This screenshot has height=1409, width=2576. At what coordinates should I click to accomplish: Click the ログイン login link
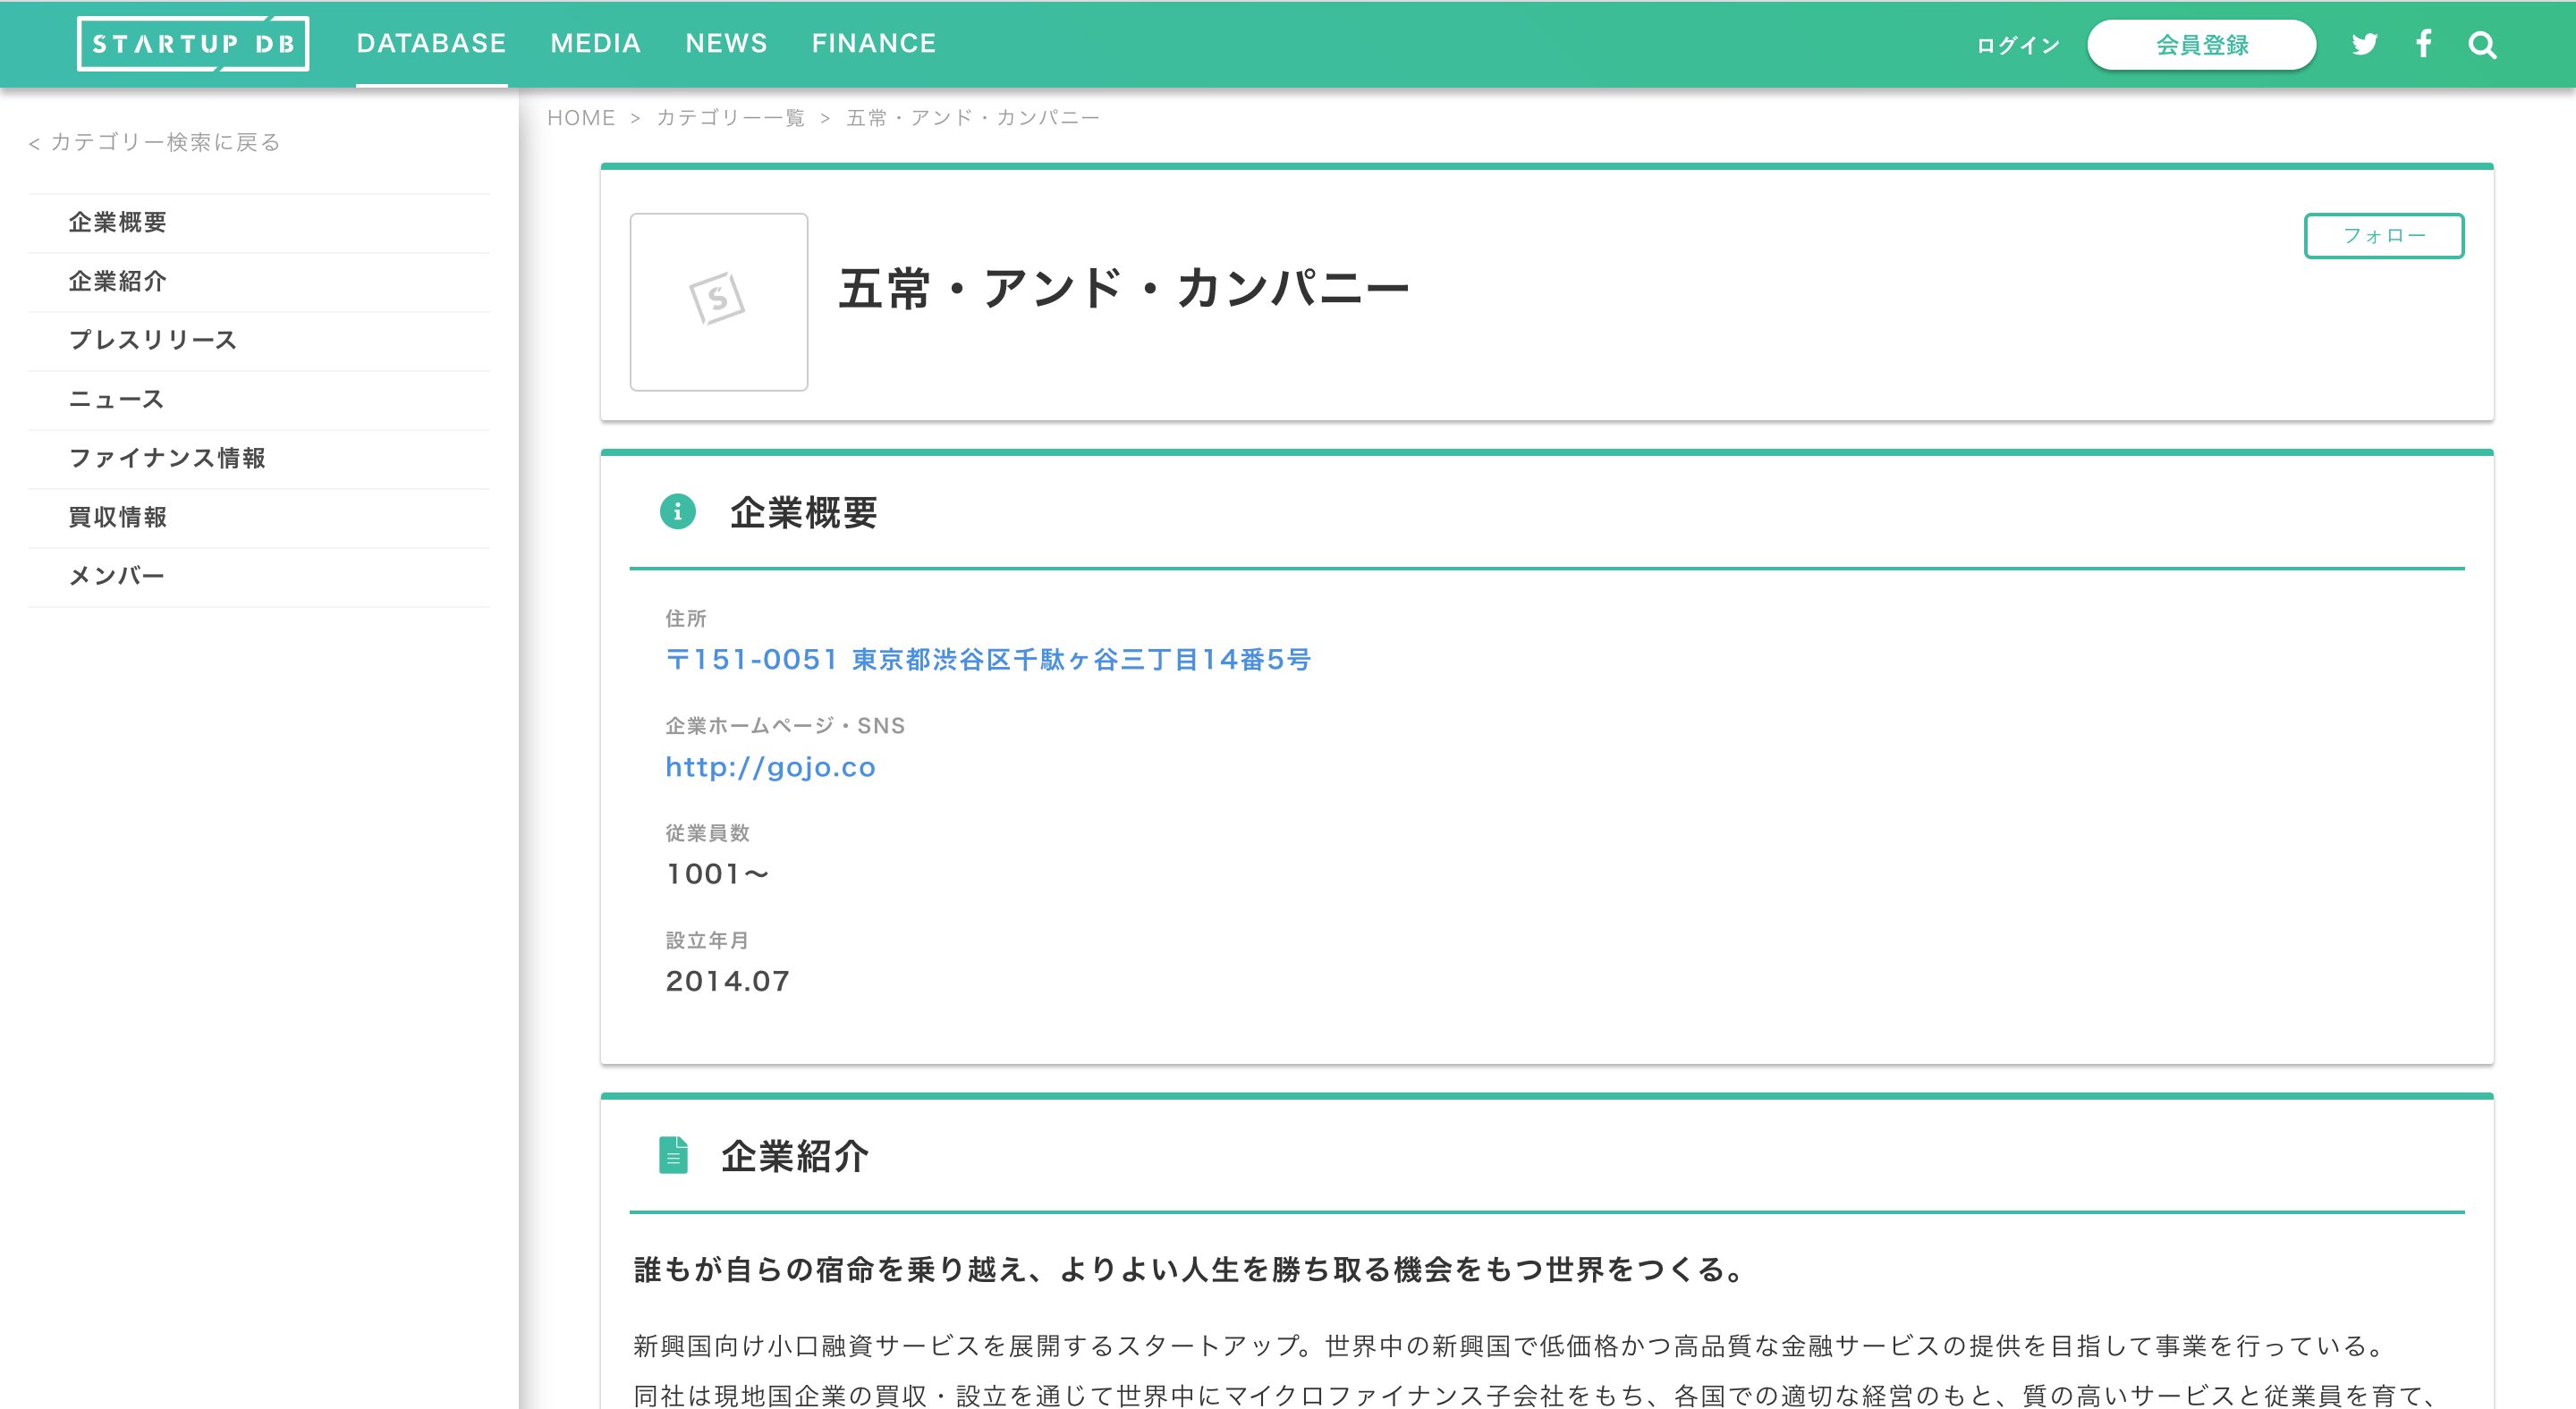pos(2017,45)
